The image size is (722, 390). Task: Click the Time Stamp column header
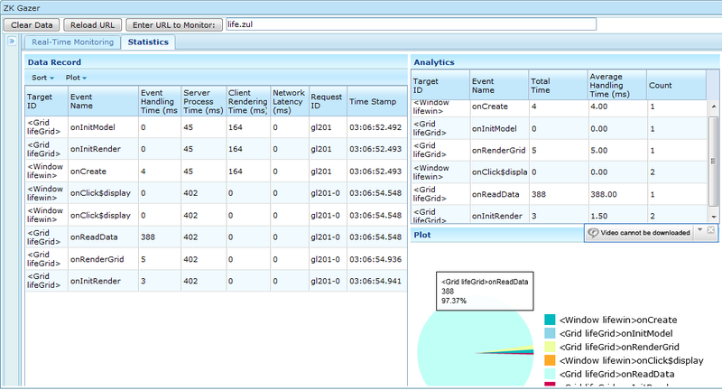(372, 101)
